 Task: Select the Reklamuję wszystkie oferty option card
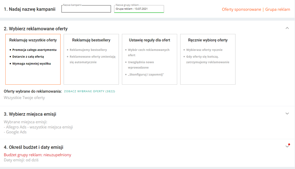click(x=33, y=59)
